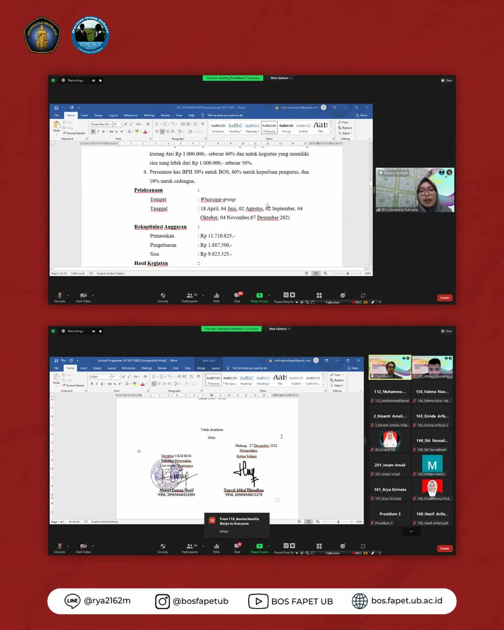
Task: Open Reactions smiley in the BENDAHARA meeting toolbar
Action: coord(343,296)
